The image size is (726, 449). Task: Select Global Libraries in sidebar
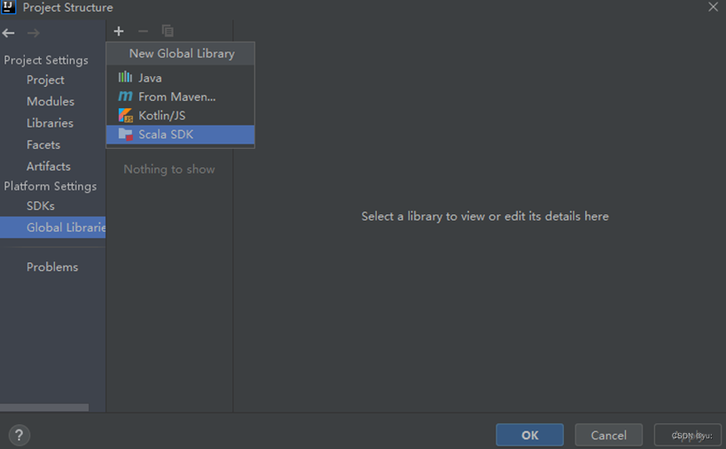tap(53, 228)
